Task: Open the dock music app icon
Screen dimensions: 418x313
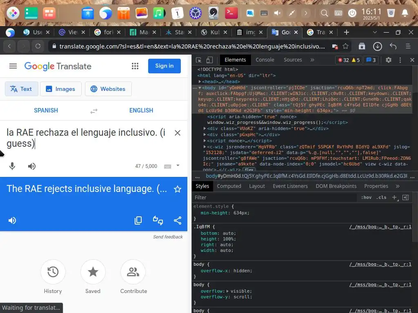Action: [159, 13]
